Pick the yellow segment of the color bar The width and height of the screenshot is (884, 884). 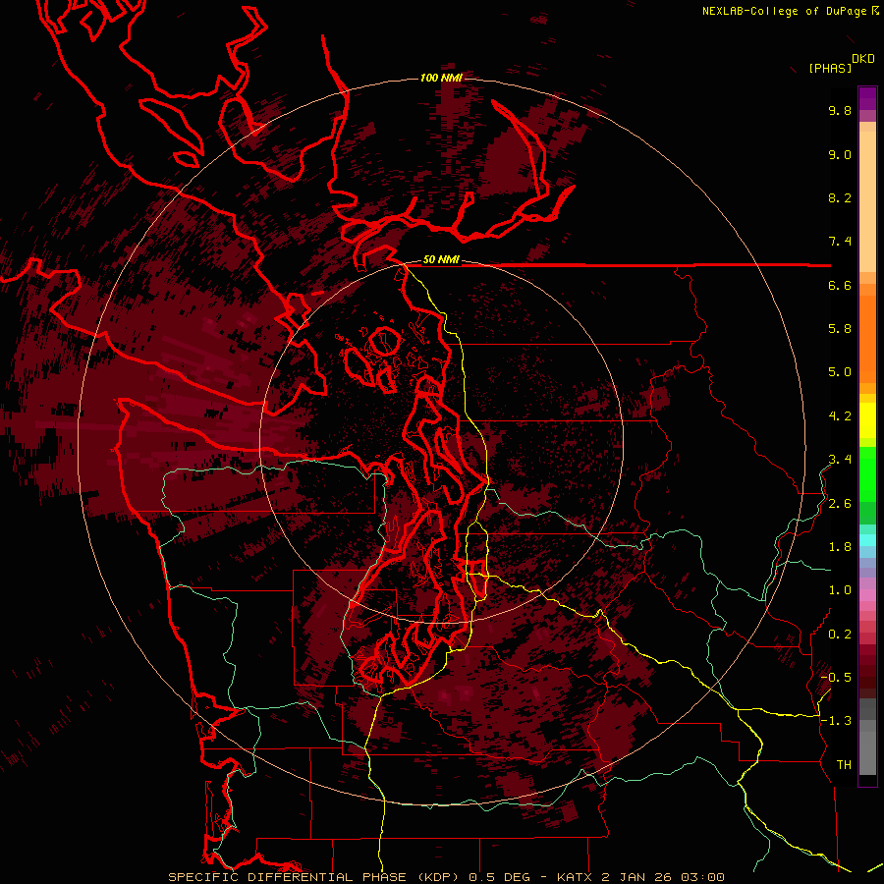pyautogui.click(x=867, y=420)
